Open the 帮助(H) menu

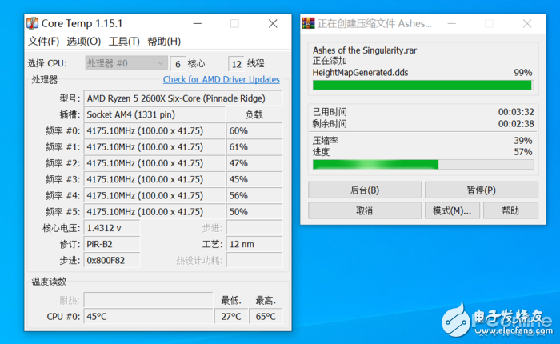pos(164,42)
